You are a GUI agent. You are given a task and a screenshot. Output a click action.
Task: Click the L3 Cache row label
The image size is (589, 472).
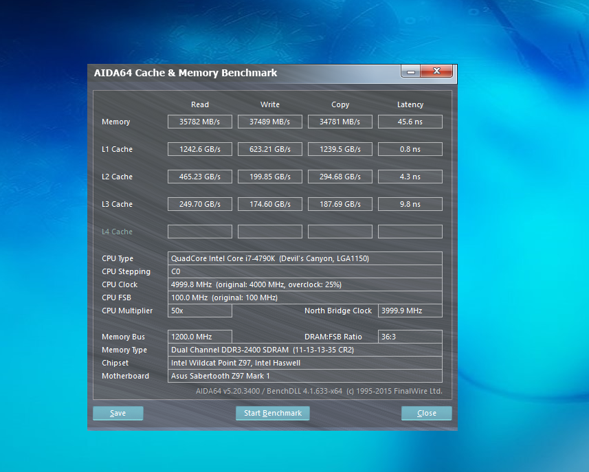[x=117, y=204]
